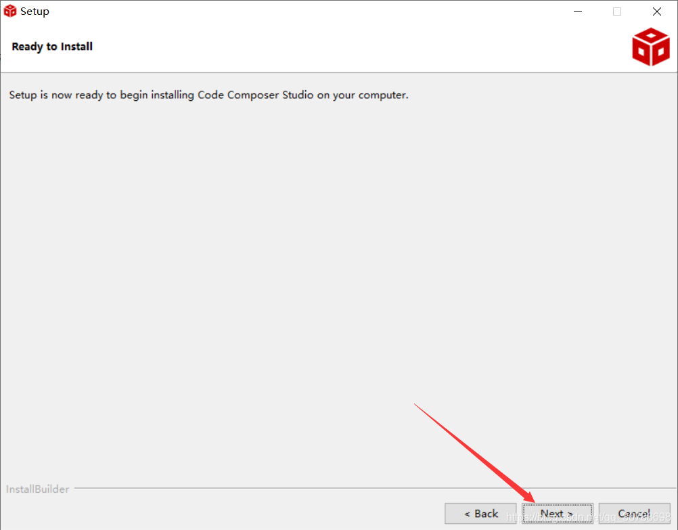This screenshot has height=530, width=678.
Task: Go back with the Back button
Action: click(480, 514)
